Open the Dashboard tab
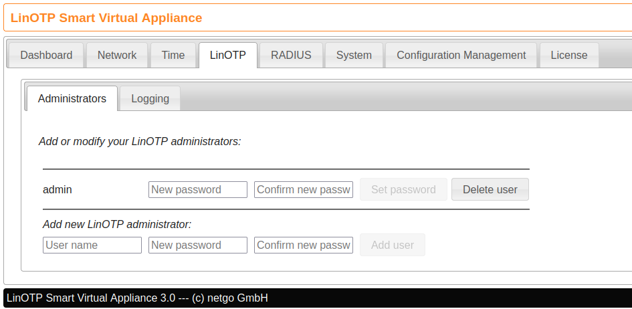This screenshot has height=309, width=632. (46, 56)
